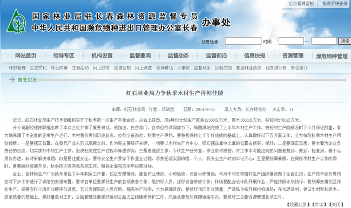The image size is (351, 208).
Task: Open 资源管理 menu item
Action: [293, 56]
